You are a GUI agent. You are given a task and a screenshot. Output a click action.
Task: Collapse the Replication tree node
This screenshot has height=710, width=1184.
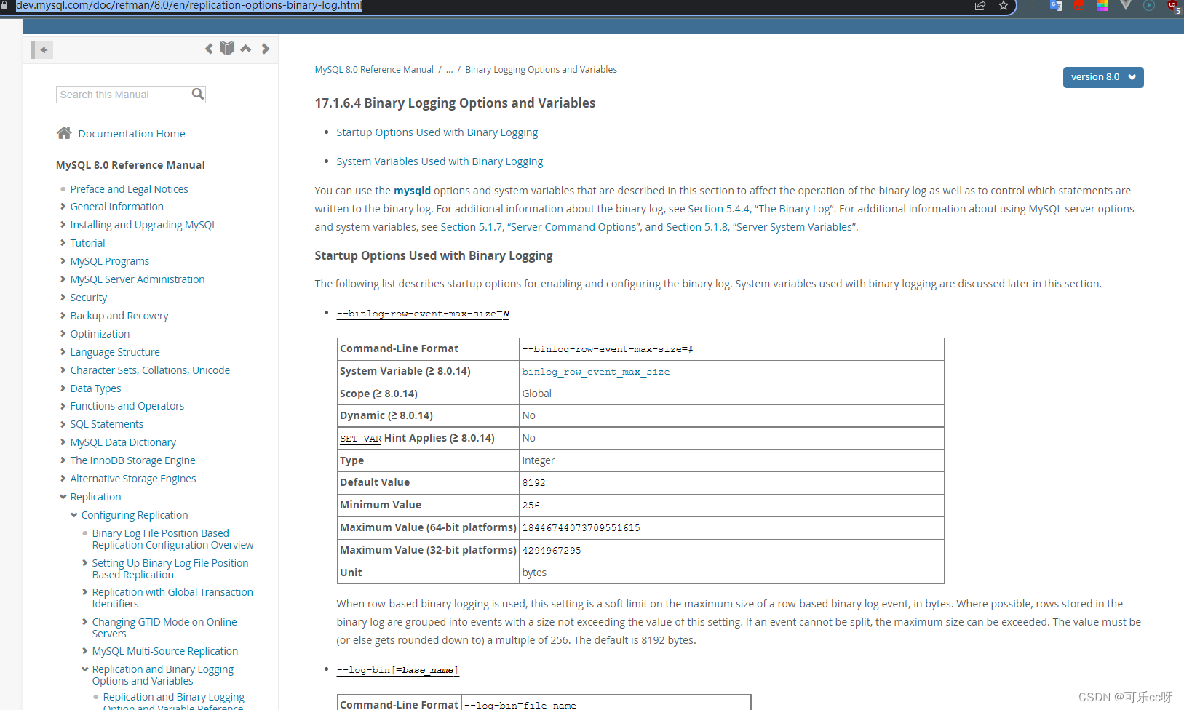click(x=63, y=497)
